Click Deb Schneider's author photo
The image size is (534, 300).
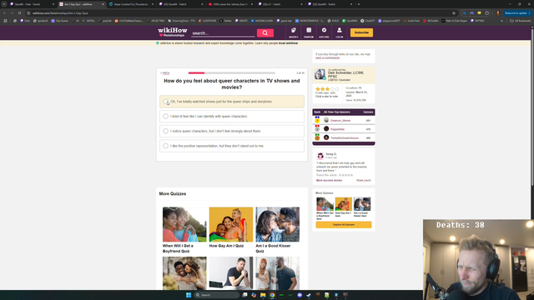[x=320, y=74]
